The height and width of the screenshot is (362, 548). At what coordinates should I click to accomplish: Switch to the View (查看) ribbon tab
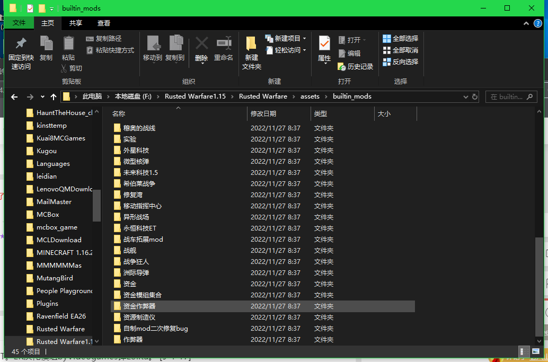tap(104, 23)
